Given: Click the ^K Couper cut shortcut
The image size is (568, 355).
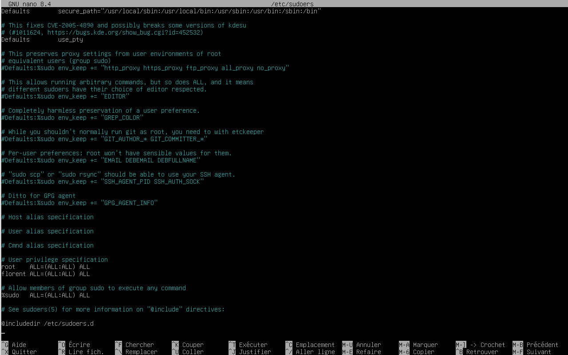Looking at the screenshot, I should click(x=188, y=345).
